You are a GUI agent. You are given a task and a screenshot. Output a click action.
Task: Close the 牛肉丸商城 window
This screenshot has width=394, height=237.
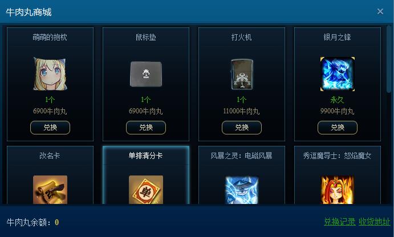point(380,11)
